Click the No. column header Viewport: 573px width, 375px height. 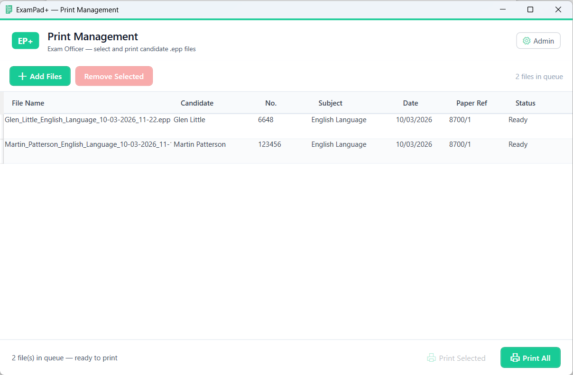pos(271,103)
